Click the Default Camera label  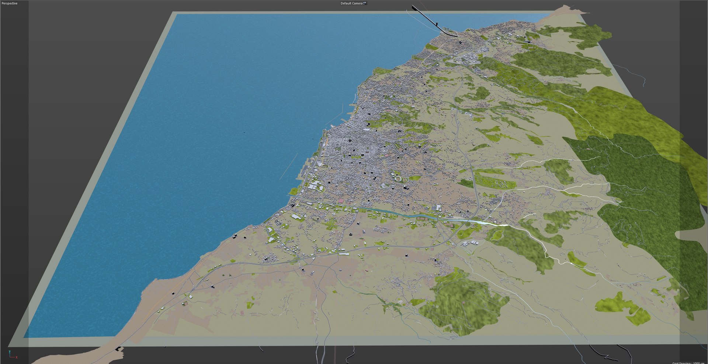tap(351, 3)
